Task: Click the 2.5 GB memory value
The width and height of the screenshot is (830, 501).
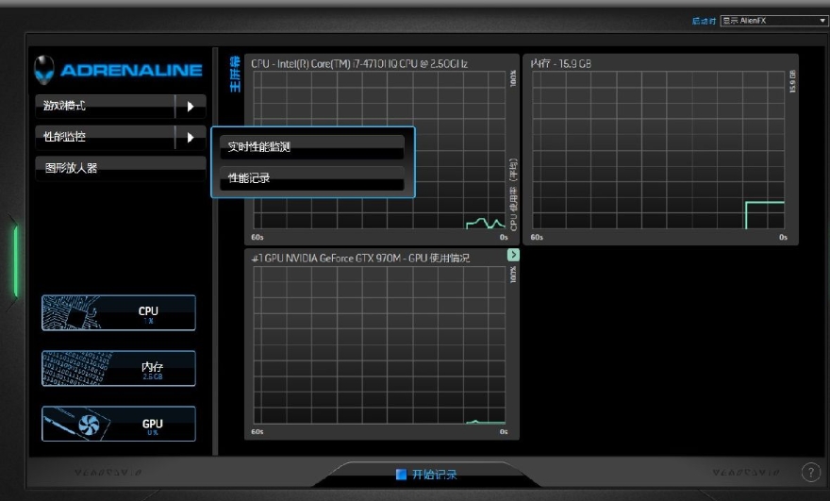Action: 153,376
